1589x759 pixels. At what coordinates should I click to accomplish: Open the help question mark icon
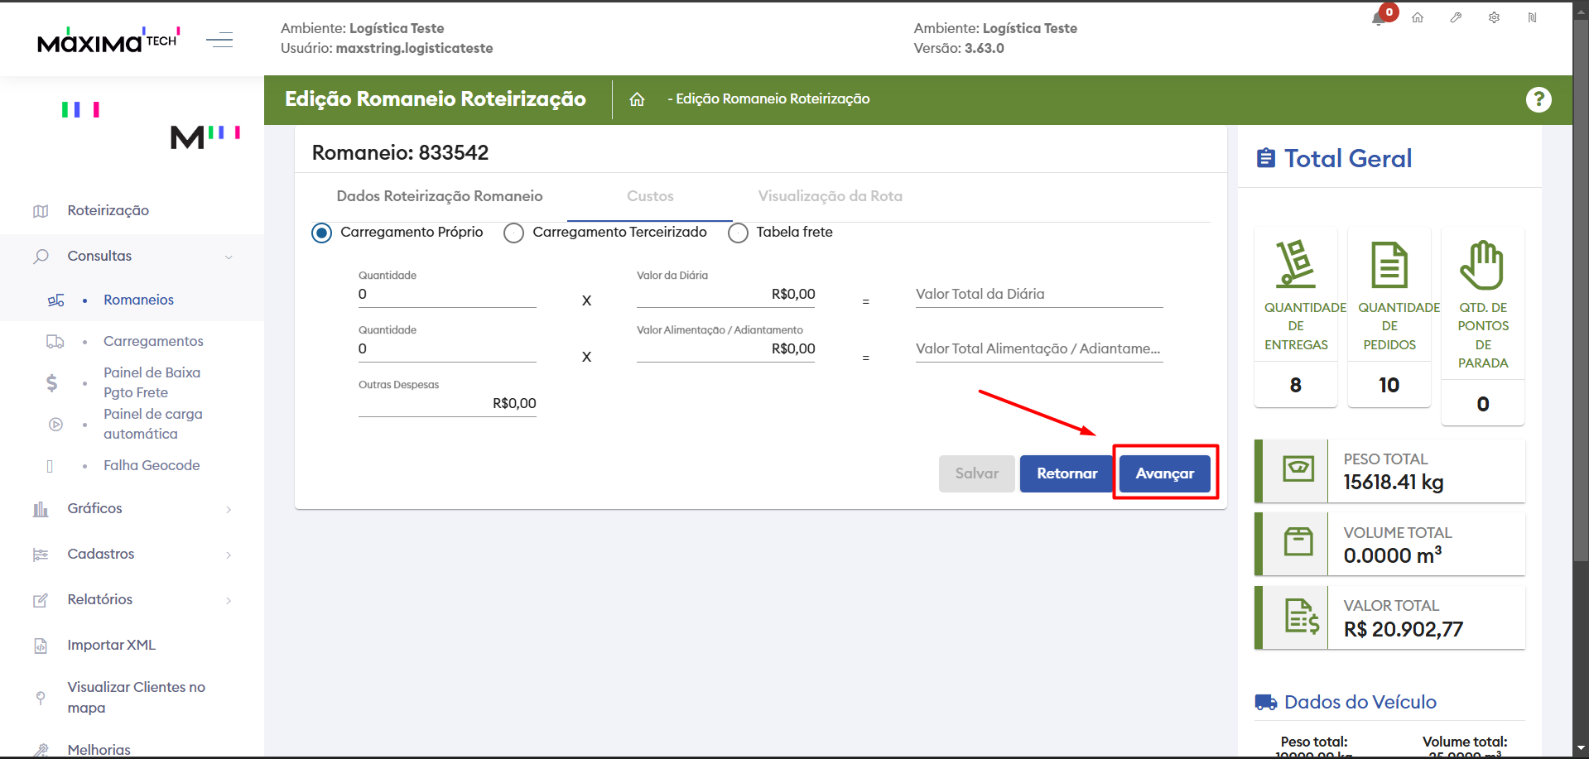tap(1538, 99)
